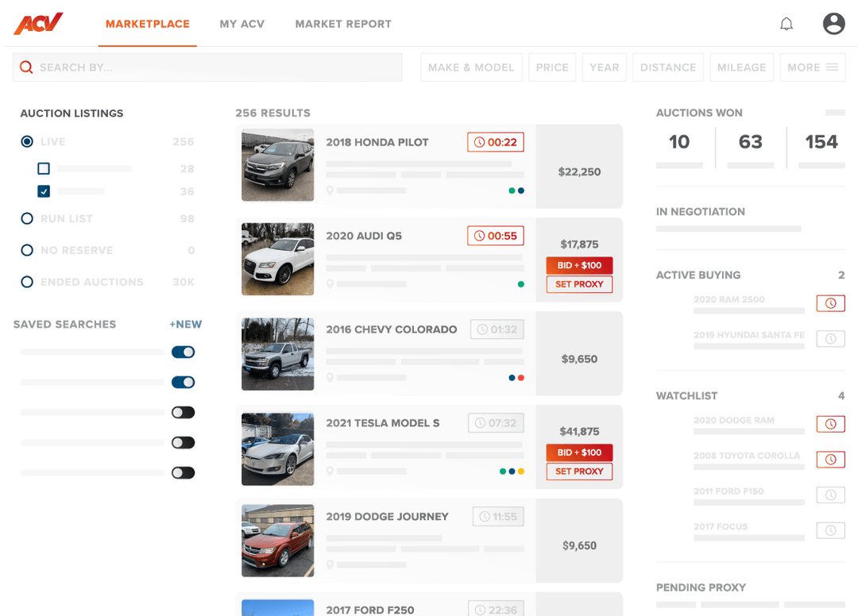This screenshot has width=858, height=616.
Task: Select the Run List radio button
Action: 26,218
